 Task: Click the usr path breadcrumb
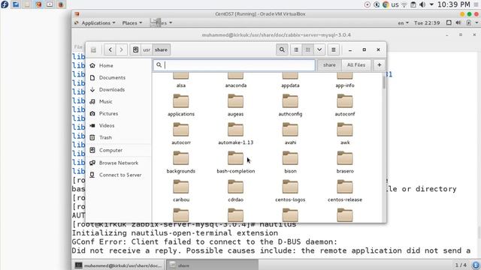coord(147,49)
